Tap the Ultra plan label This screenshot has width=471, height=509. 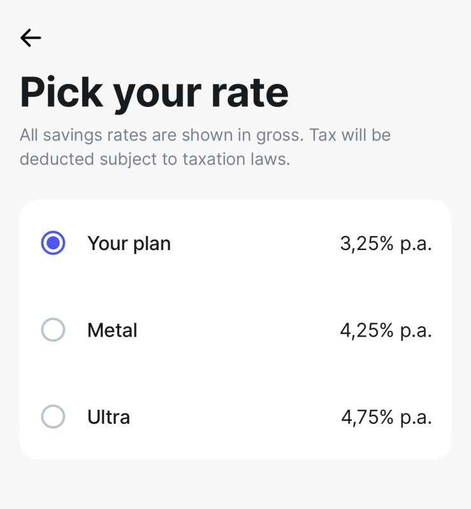tap(108, 417)
